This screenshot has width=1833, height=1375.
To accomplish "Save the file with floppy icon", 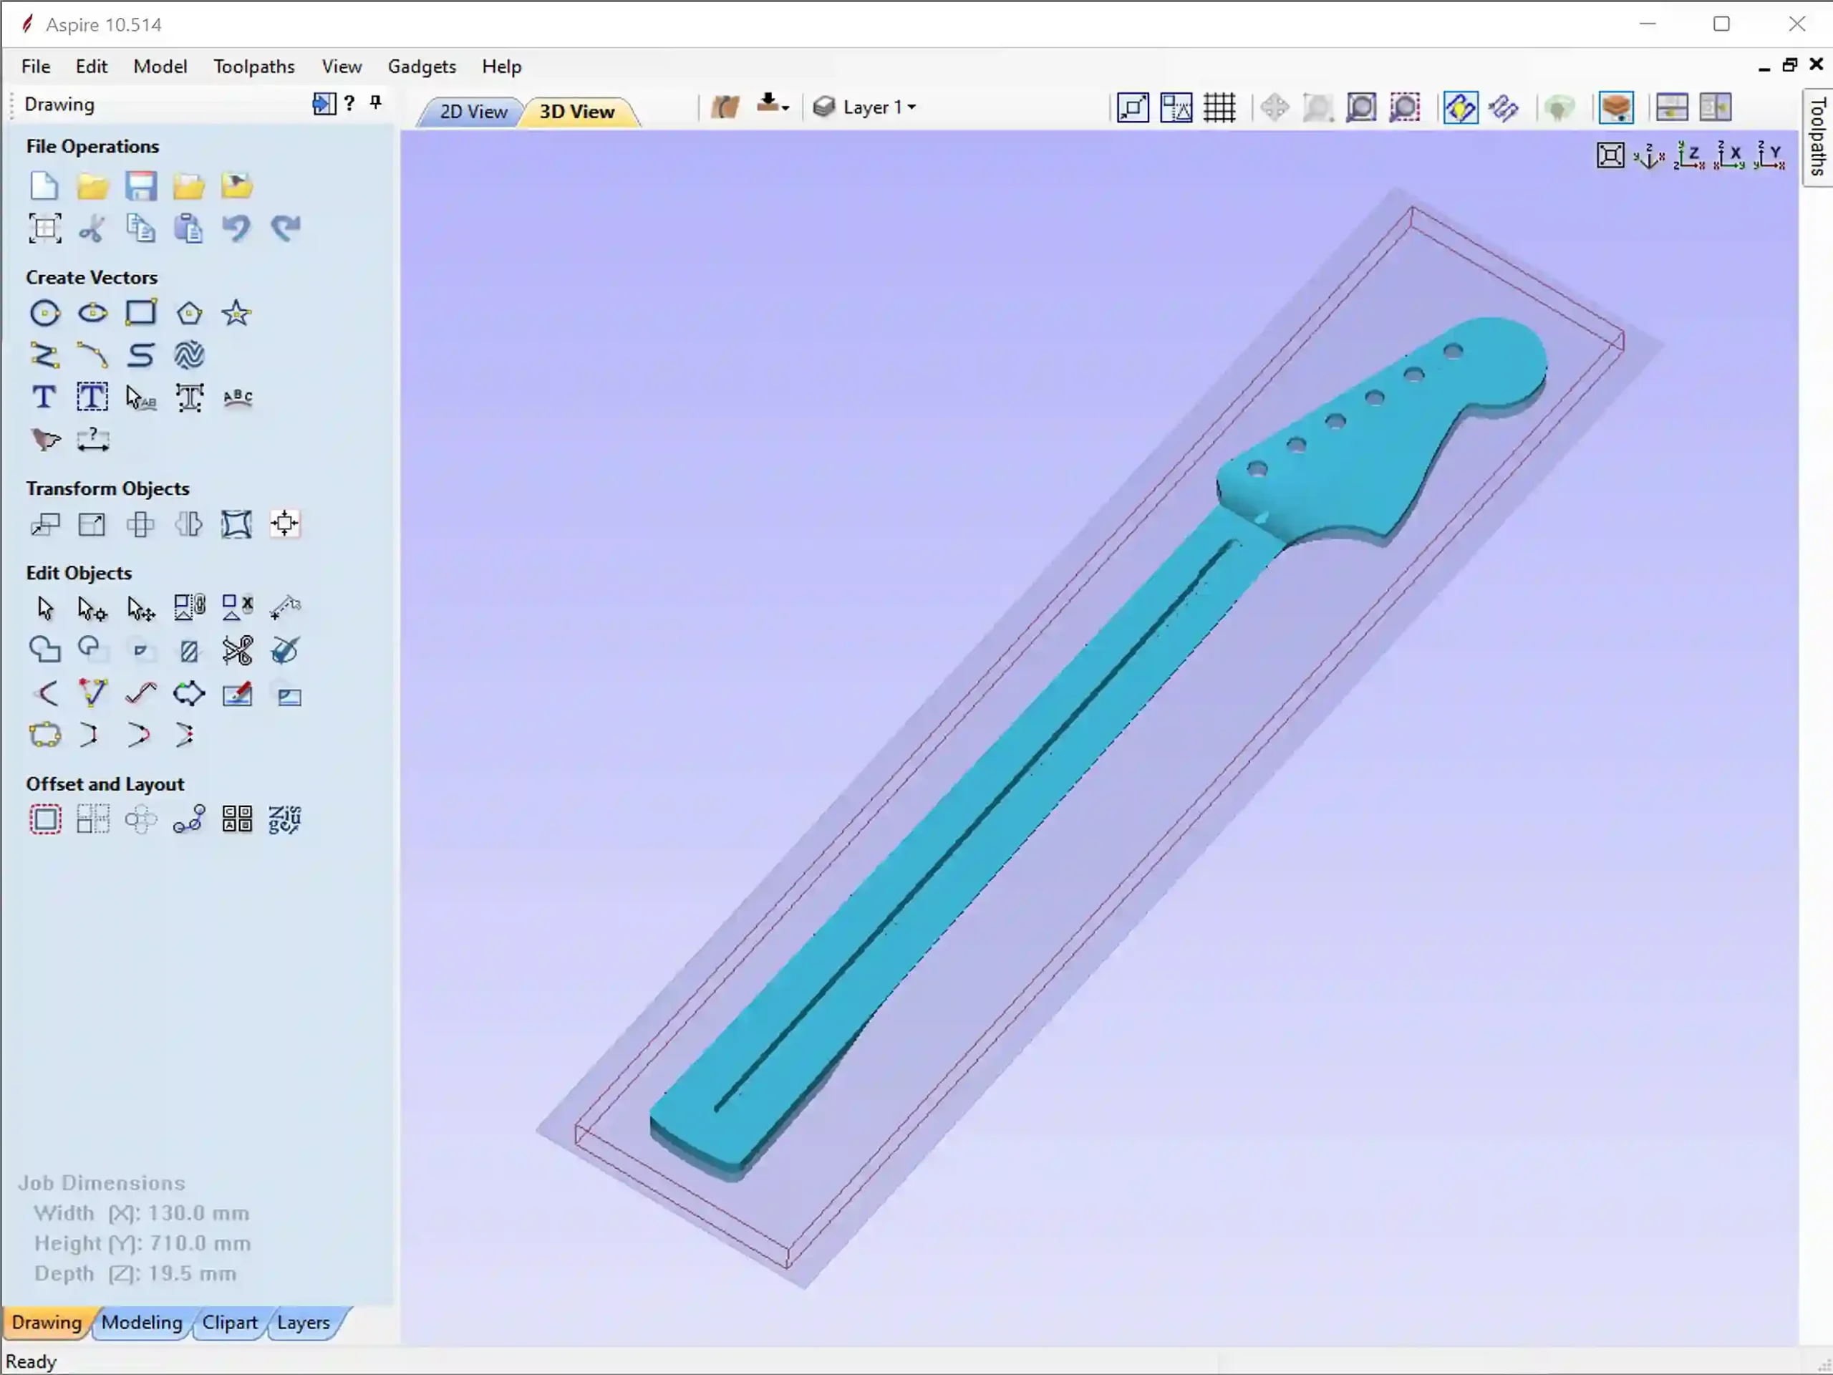I will point(141,185).
